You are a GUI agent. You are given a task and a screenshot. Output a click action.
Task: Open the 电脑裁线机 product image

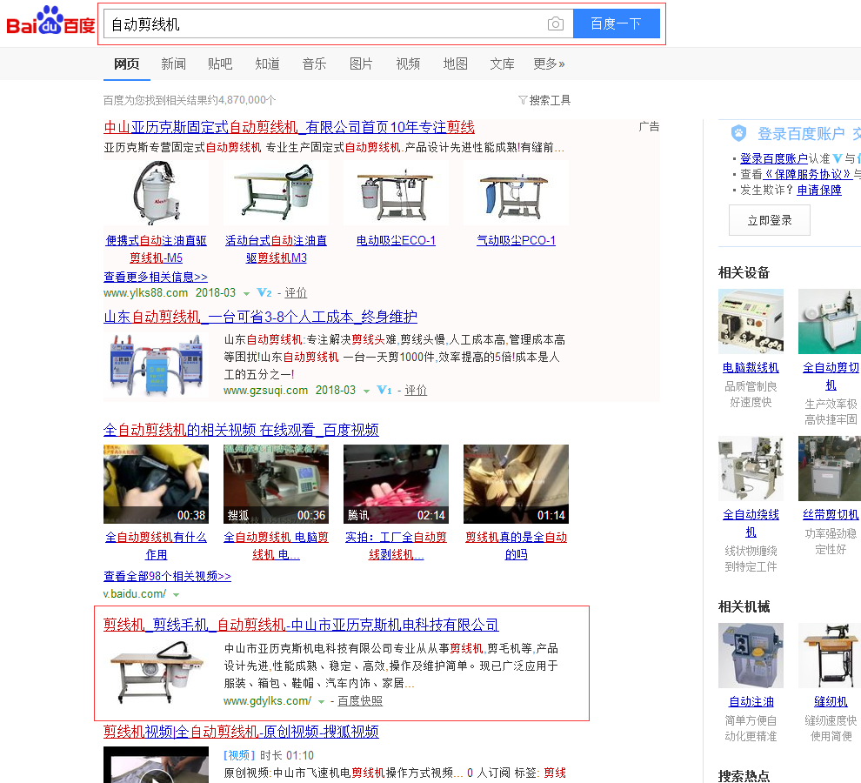[751, 321]
